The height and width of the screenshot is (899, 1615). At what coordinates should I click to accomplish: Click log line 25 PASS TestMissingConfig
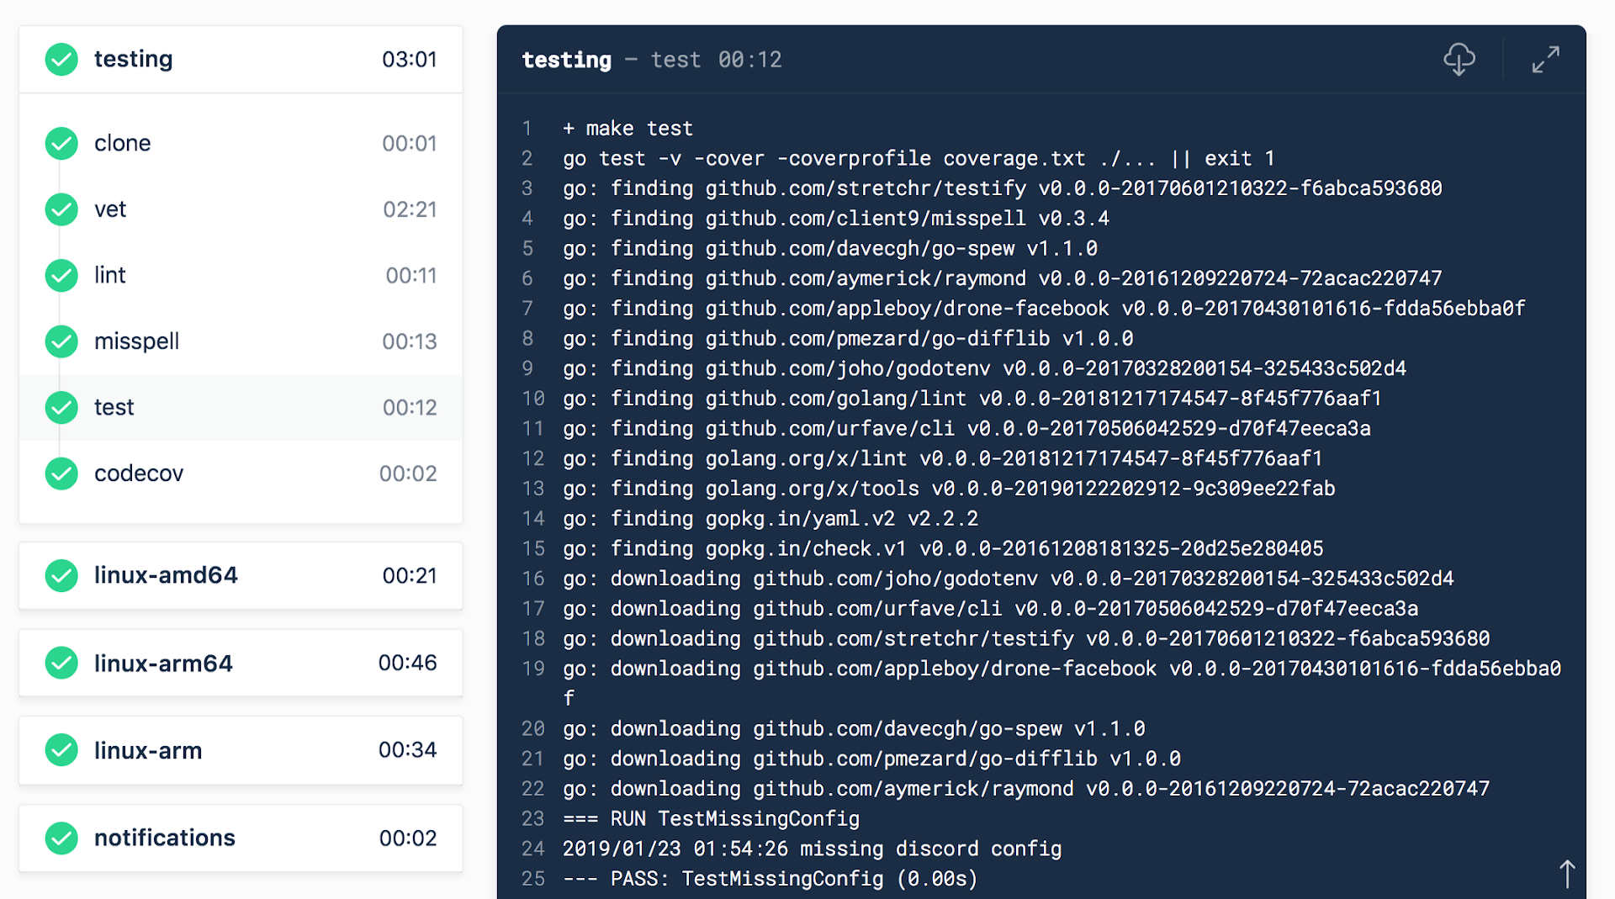pos(770,880)
